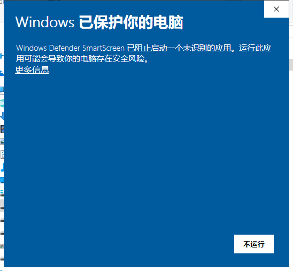Select the OneDrive cloud icon at left edge

2,73
